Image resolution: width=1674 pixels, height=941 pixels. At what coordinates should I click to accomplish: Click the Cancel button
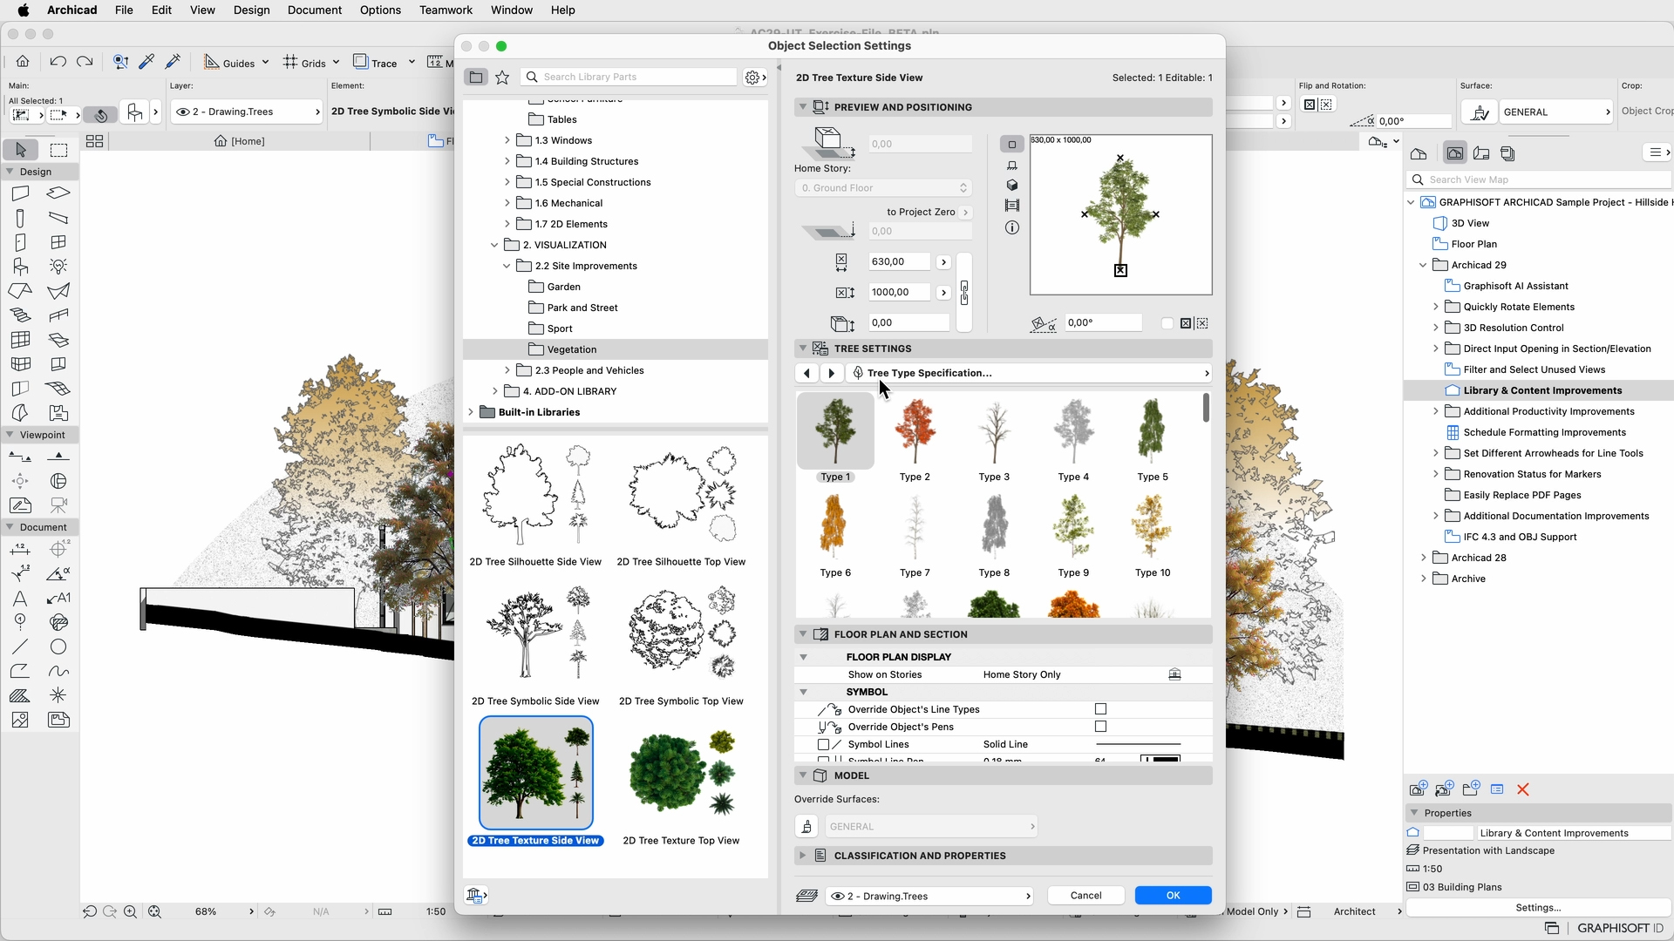click(x=1085, y=896)
